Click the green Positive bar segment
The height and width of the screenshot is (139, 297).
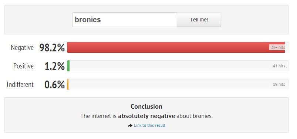pos(68,66)
